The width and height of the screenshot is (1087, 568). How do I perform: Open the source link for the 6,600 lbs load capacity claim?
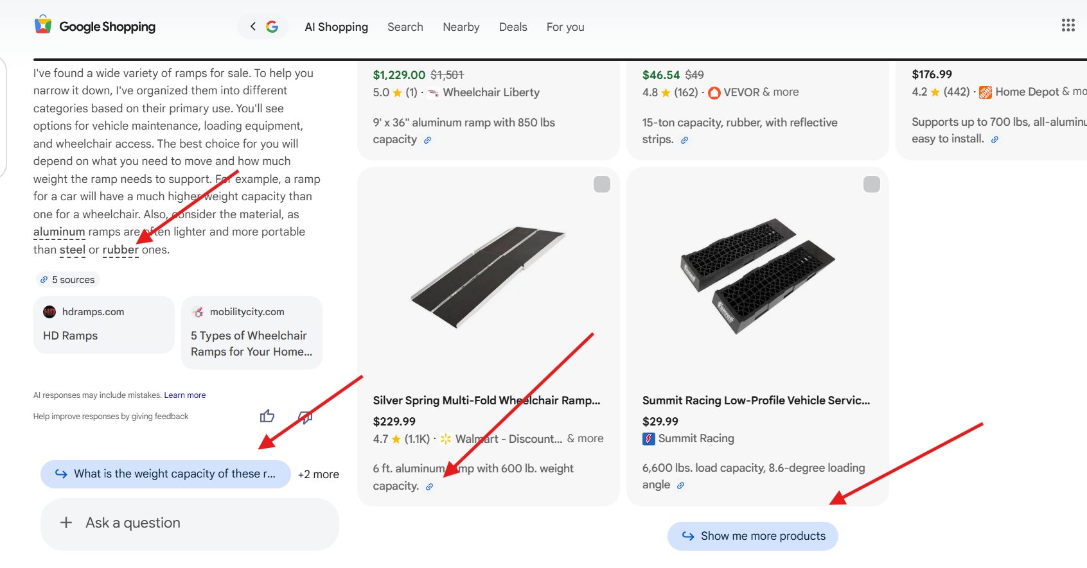[680, 485]
